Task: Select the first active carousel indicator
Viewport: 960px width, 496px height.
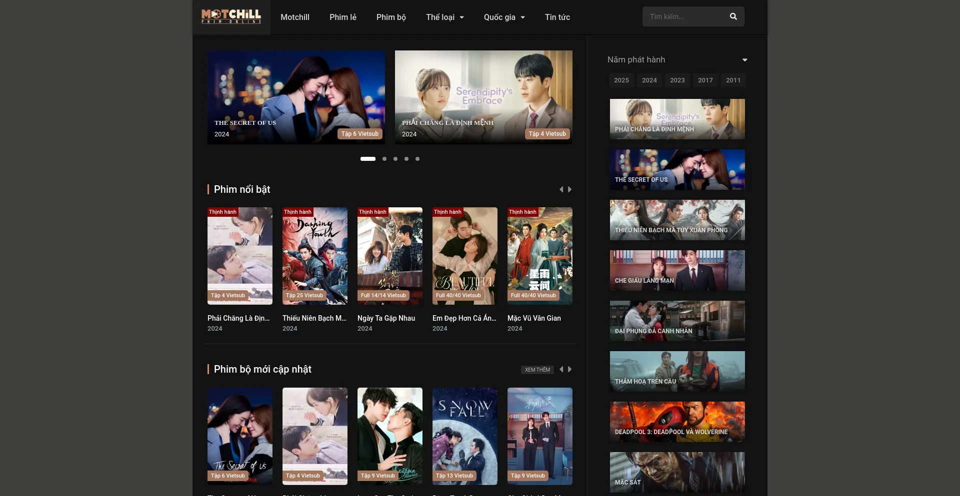Action: [368, 159]
